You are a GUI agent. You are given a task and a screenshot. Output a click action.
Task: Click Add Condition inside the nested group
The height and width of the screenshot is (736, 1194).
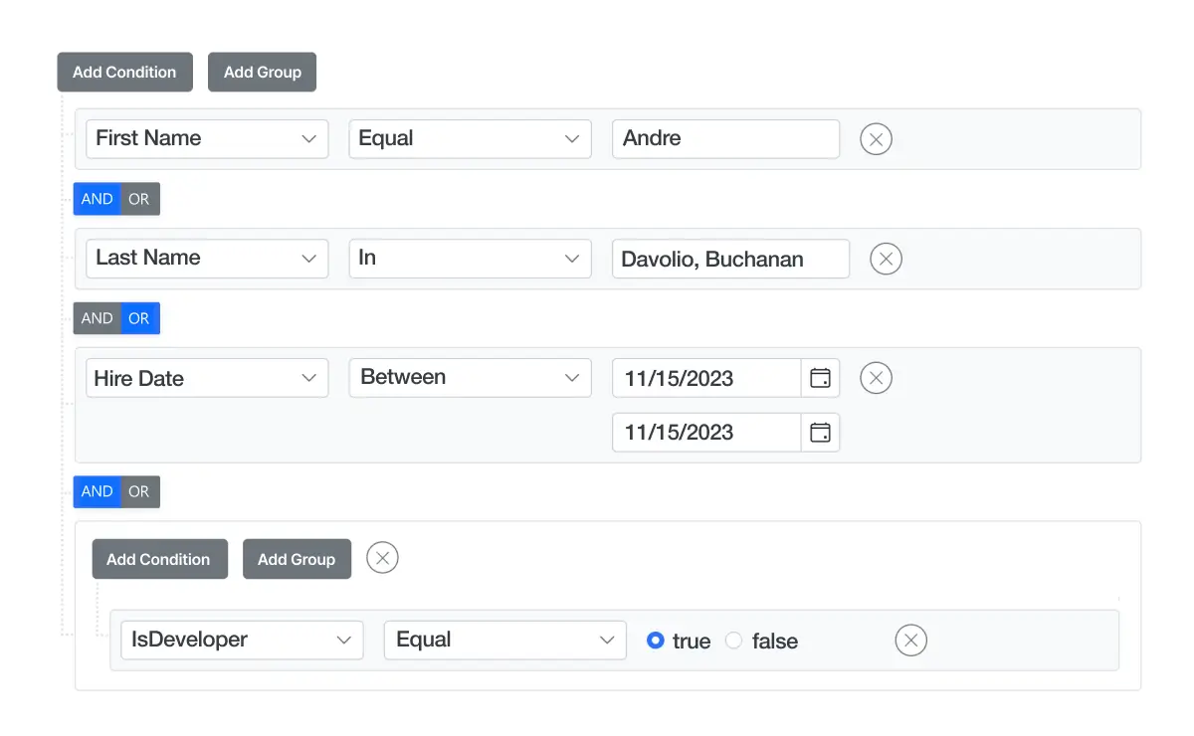159,558
